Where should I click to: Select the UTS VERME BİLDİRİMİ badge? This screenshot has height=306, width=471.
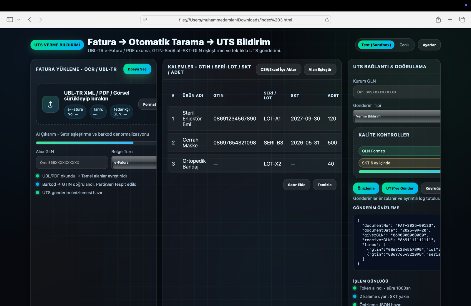pos(57,45)
